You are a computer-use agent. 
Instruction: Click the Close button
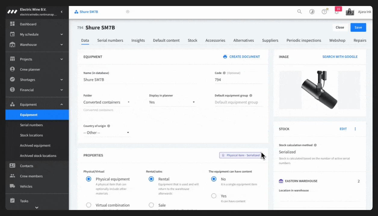(x=340, y=27)
